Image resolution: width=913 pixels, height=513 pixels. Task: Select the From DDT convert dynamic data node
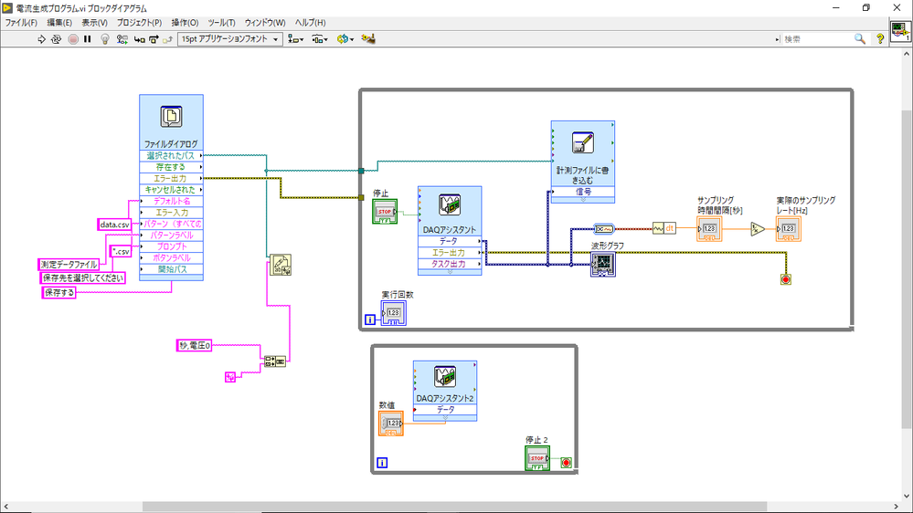[x=604, y=229]
